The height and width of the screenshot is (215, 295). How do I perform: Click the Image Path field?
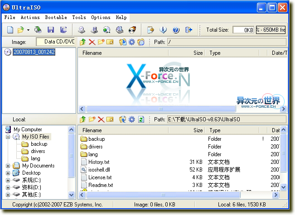pyautogui.click(x=227, y=42)
